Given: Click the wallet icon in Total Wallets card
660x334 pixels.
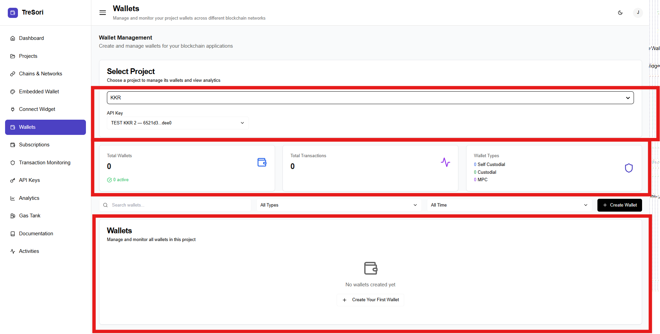Looking at the screenshot, I should [x=262, y=162].
